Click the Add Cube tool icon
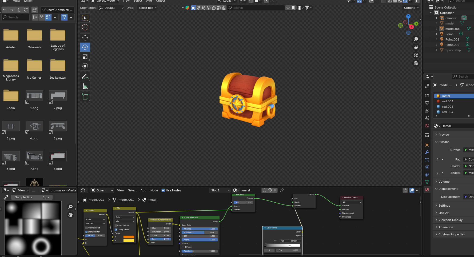Screen dimensions: 474x257 (85, 97)
